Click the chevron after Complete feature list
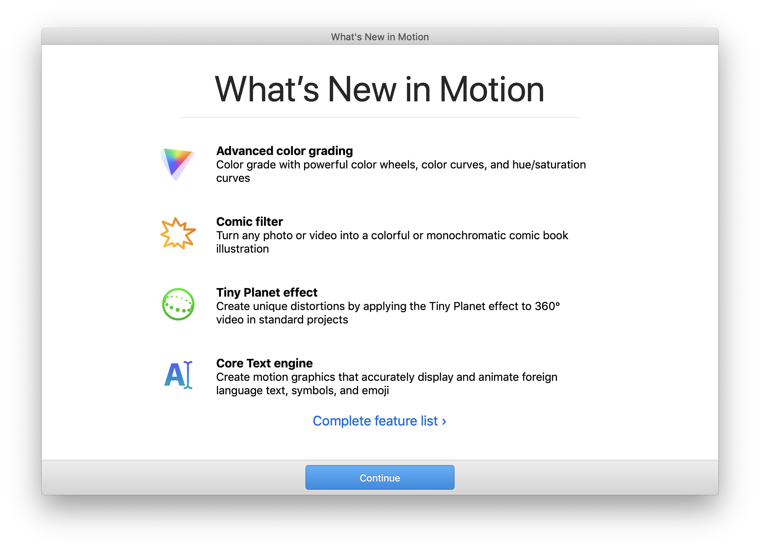The image size is (760, 550). pos(444,421)
